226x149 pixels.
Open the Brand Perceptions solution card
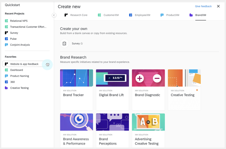(x=112, y=130)
